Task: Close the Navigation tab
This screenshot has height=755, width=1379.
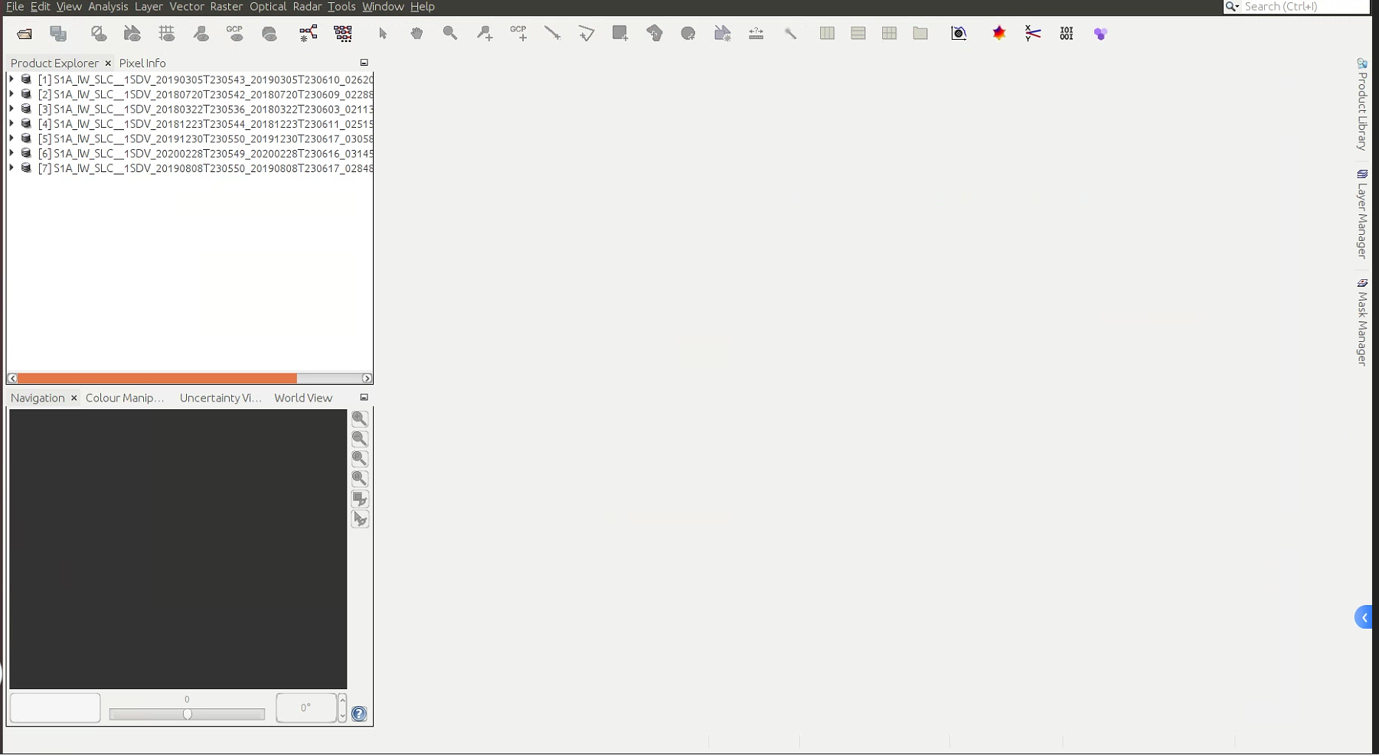Action: coord(74,398)
